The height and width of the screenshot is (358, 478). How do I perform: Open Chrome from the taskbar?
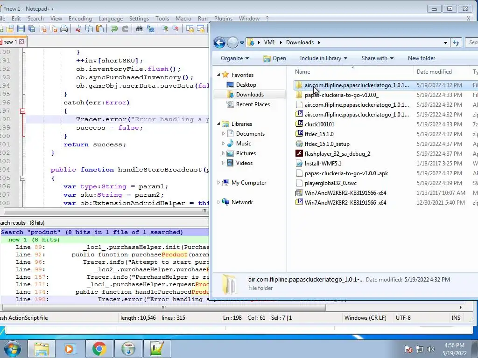pos(99,349)
